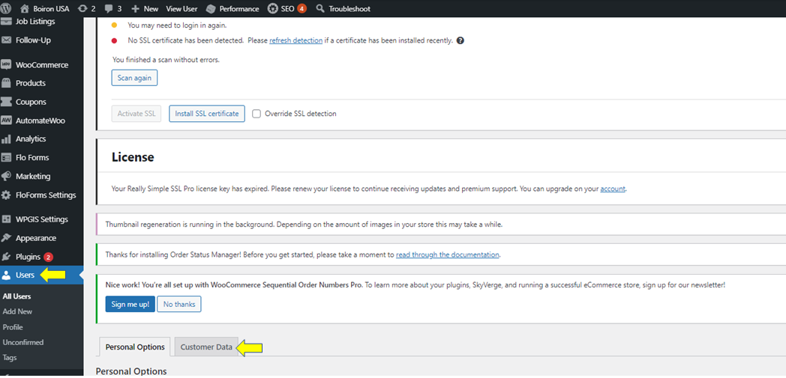Follow the account link in License
This screenshot has height=378, width=786.
pos(613,189)
